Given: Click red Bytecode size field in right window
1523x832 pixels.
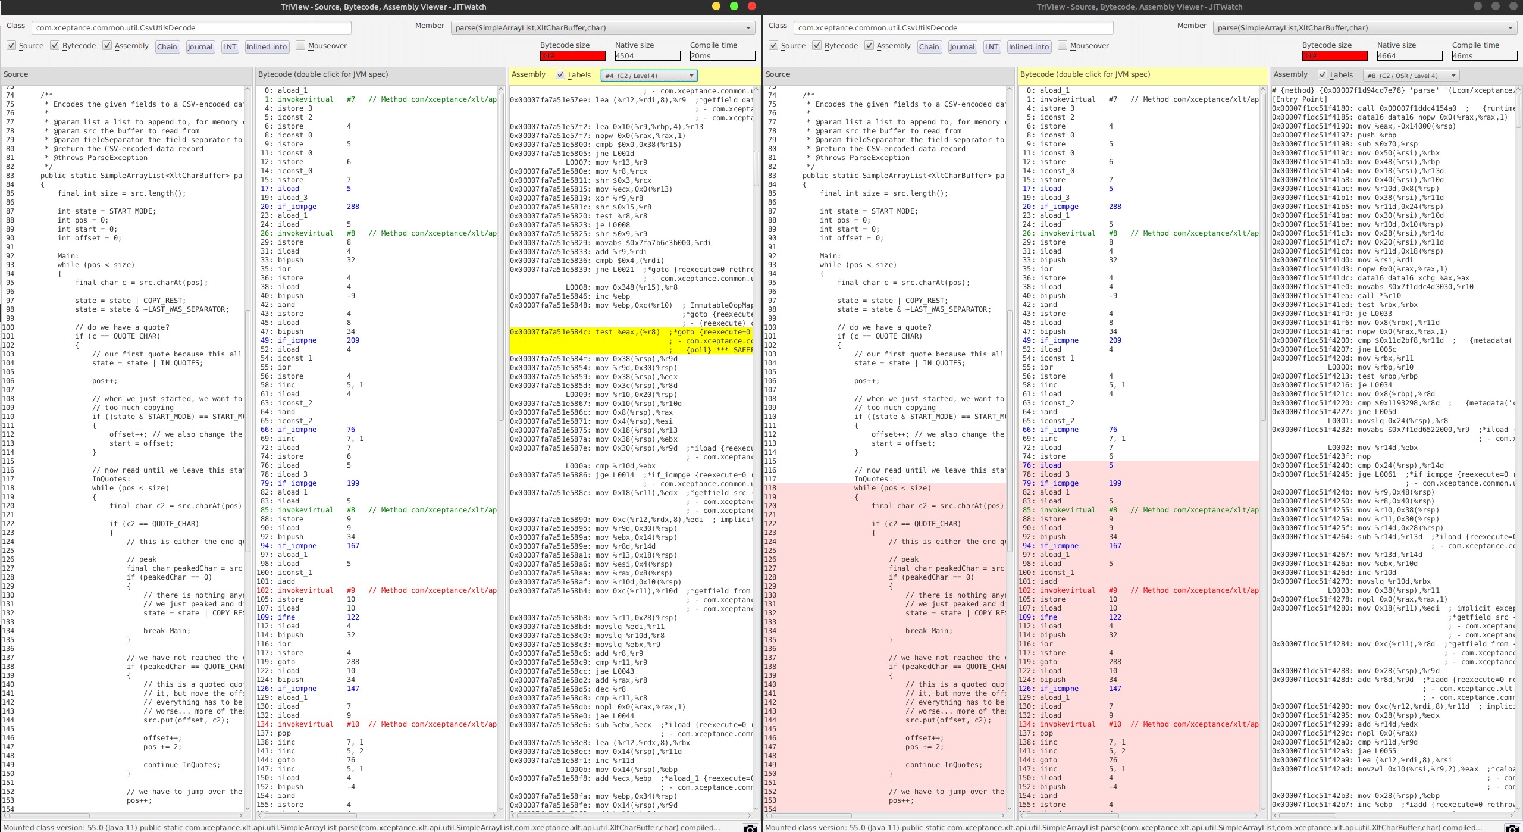Looking at the screenshot, I should click(1335, 56).
